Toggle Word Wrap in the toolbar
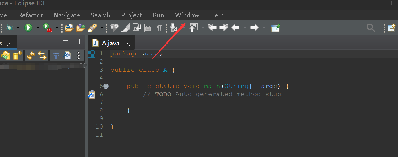The image size is (398, 157). (137, 28)
